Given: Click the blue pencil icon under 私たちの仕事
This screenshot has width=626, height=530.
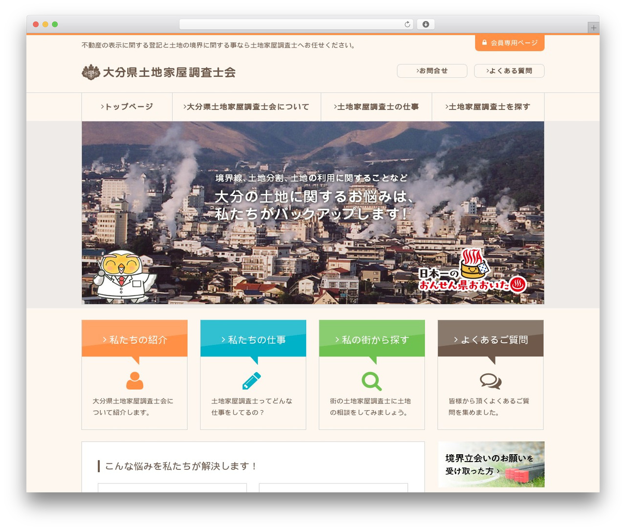Looking at the screenshot, I should [252, 381].
